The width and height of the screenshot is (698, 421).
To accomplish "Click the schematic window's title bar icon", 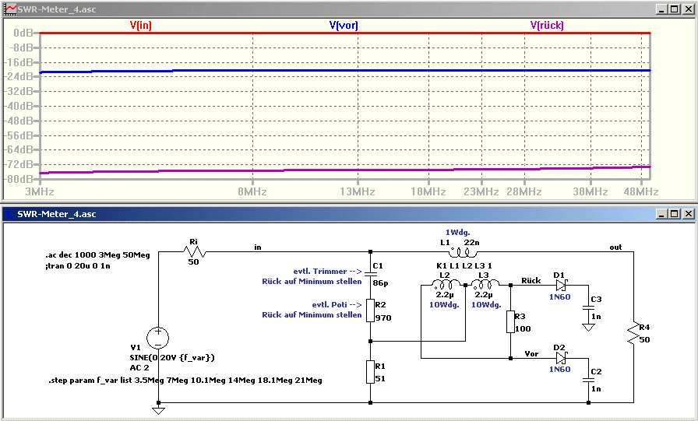I will click(x=10, y=214).
